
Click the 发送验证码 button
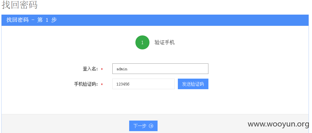[x=193, y=84]
